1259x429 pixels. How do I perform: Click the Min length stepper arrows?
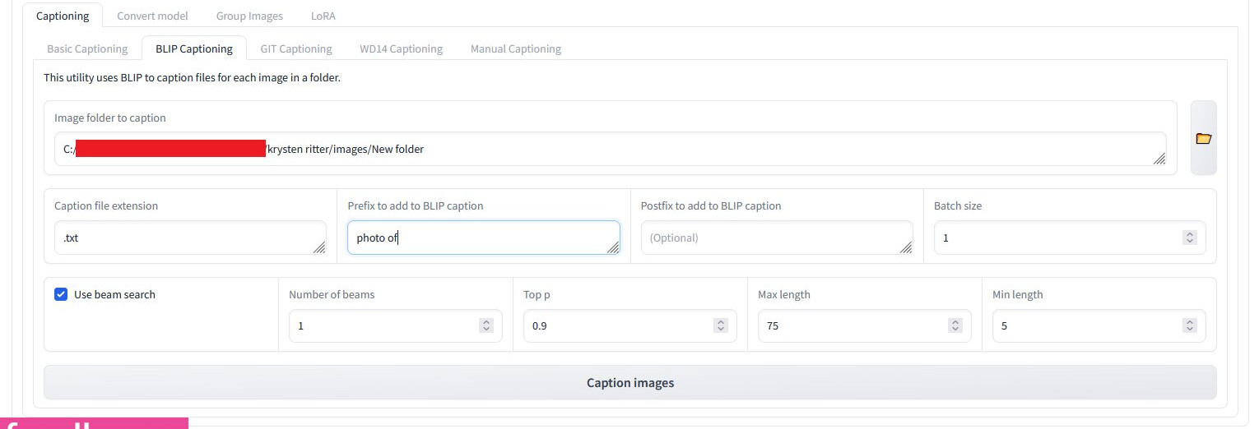(1189, 325)
